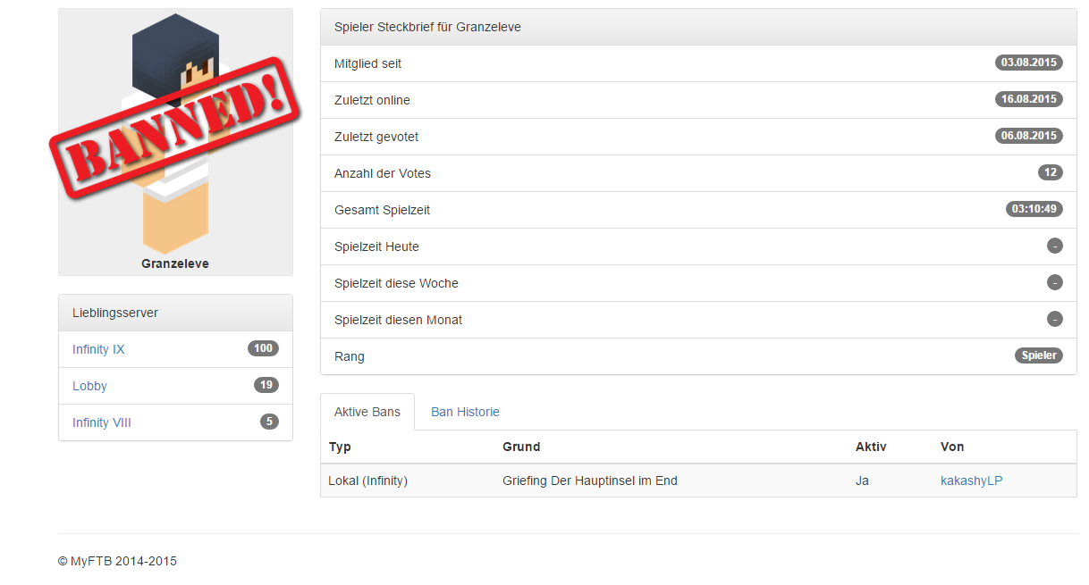1089x585 pixels.
Task: Click the ban reason Griefing Der Hauptinsel text
Action: coord(589,481)
